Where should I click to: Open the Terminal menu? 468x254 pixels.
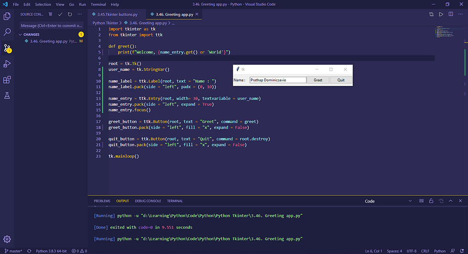click(98, 4)
